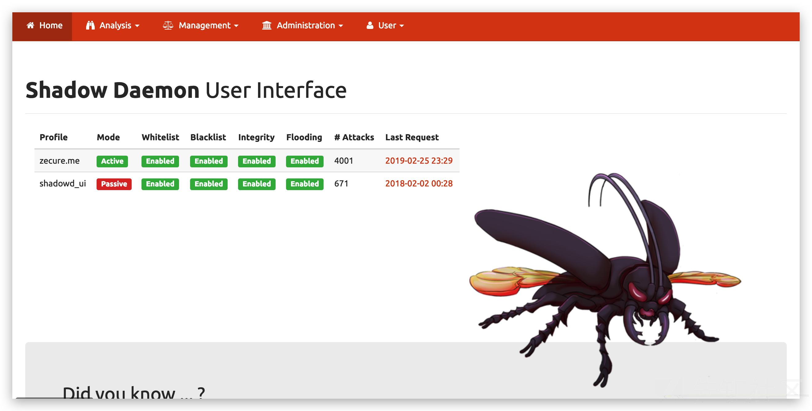Go to the Home tab
The height and width of the screenshot is (411, 812).
50,25
